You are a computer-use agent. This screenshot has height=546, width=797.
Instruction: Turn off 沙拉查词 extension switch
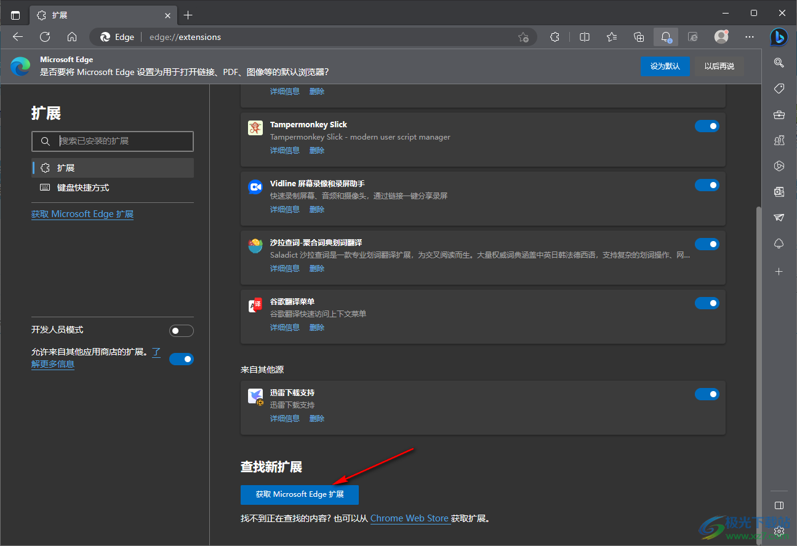(707, 244)
